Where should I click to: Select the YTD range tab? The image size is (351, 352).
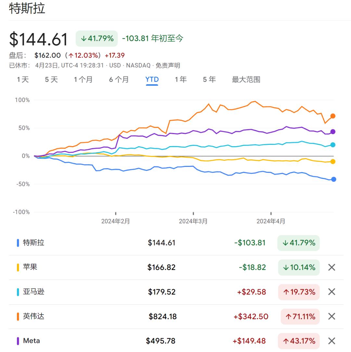pos(152,80)
